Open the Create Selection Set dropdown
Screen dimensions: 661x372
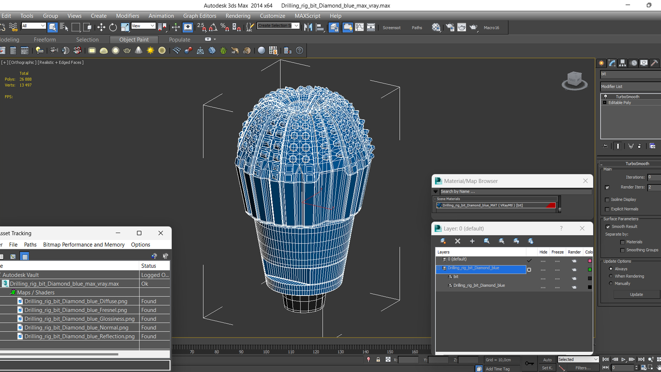click(278, 26)
